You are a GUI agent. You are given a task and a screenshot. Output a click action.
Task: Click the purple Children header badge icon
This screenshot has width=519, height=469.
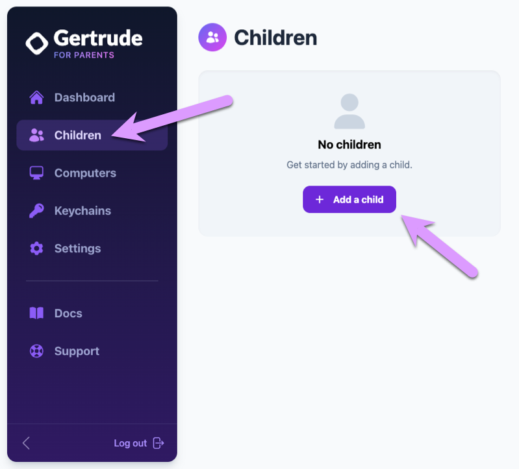212,37
